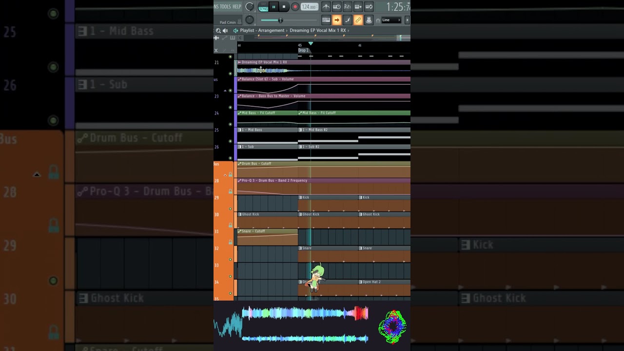This screenshot has width=624, height=351.
Task: Select the Snare - Cutoff automation clip
Action: 267,237
